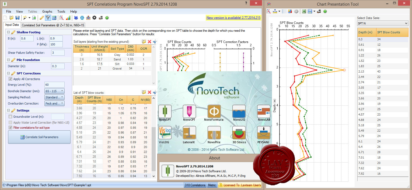412x190 pixels.
Task: Open the Help menu
Action: [x=74, y=12]
